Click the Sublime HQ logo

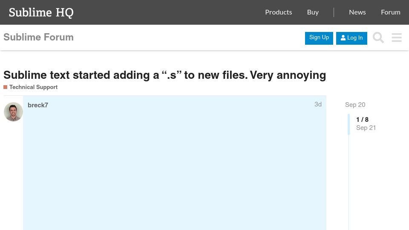(x=41, y=12)
